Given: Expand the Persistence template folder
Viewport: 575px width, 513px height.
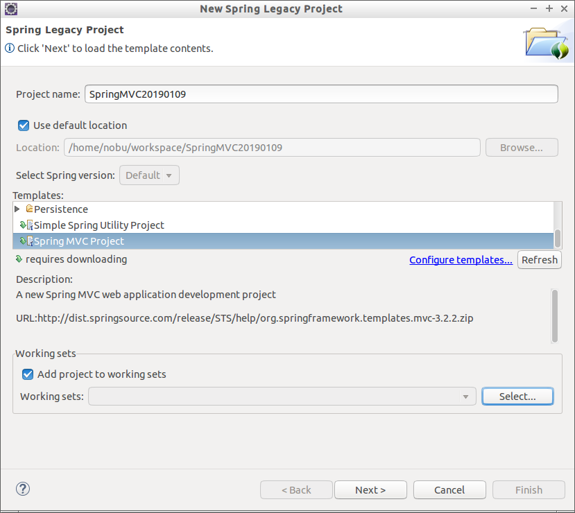Looking at the screenshot, I should (17, 209).
